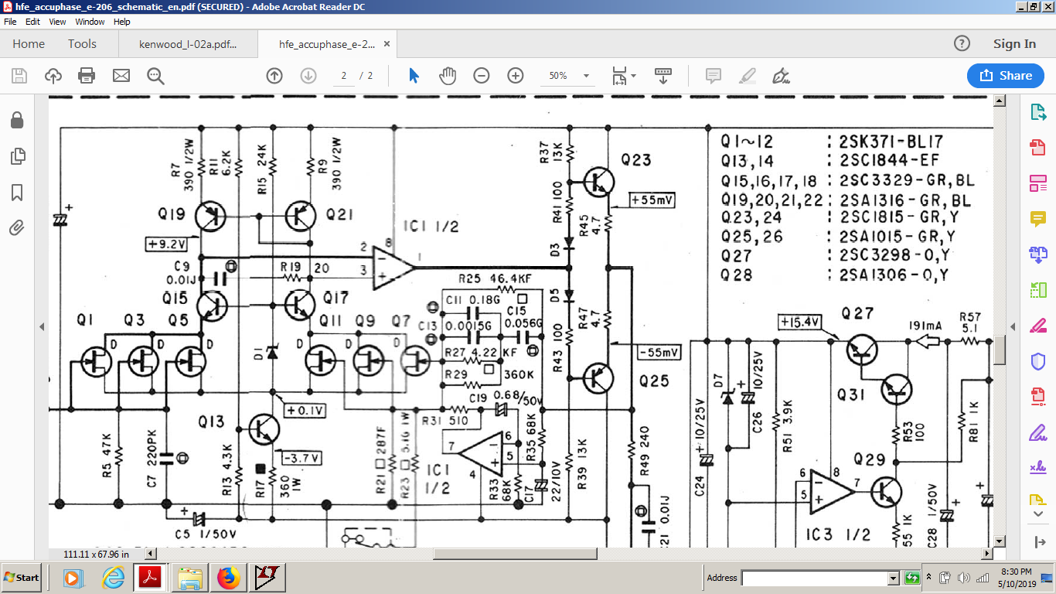Open the File menu
The image size is (1056, 594).
pos(10,22)
